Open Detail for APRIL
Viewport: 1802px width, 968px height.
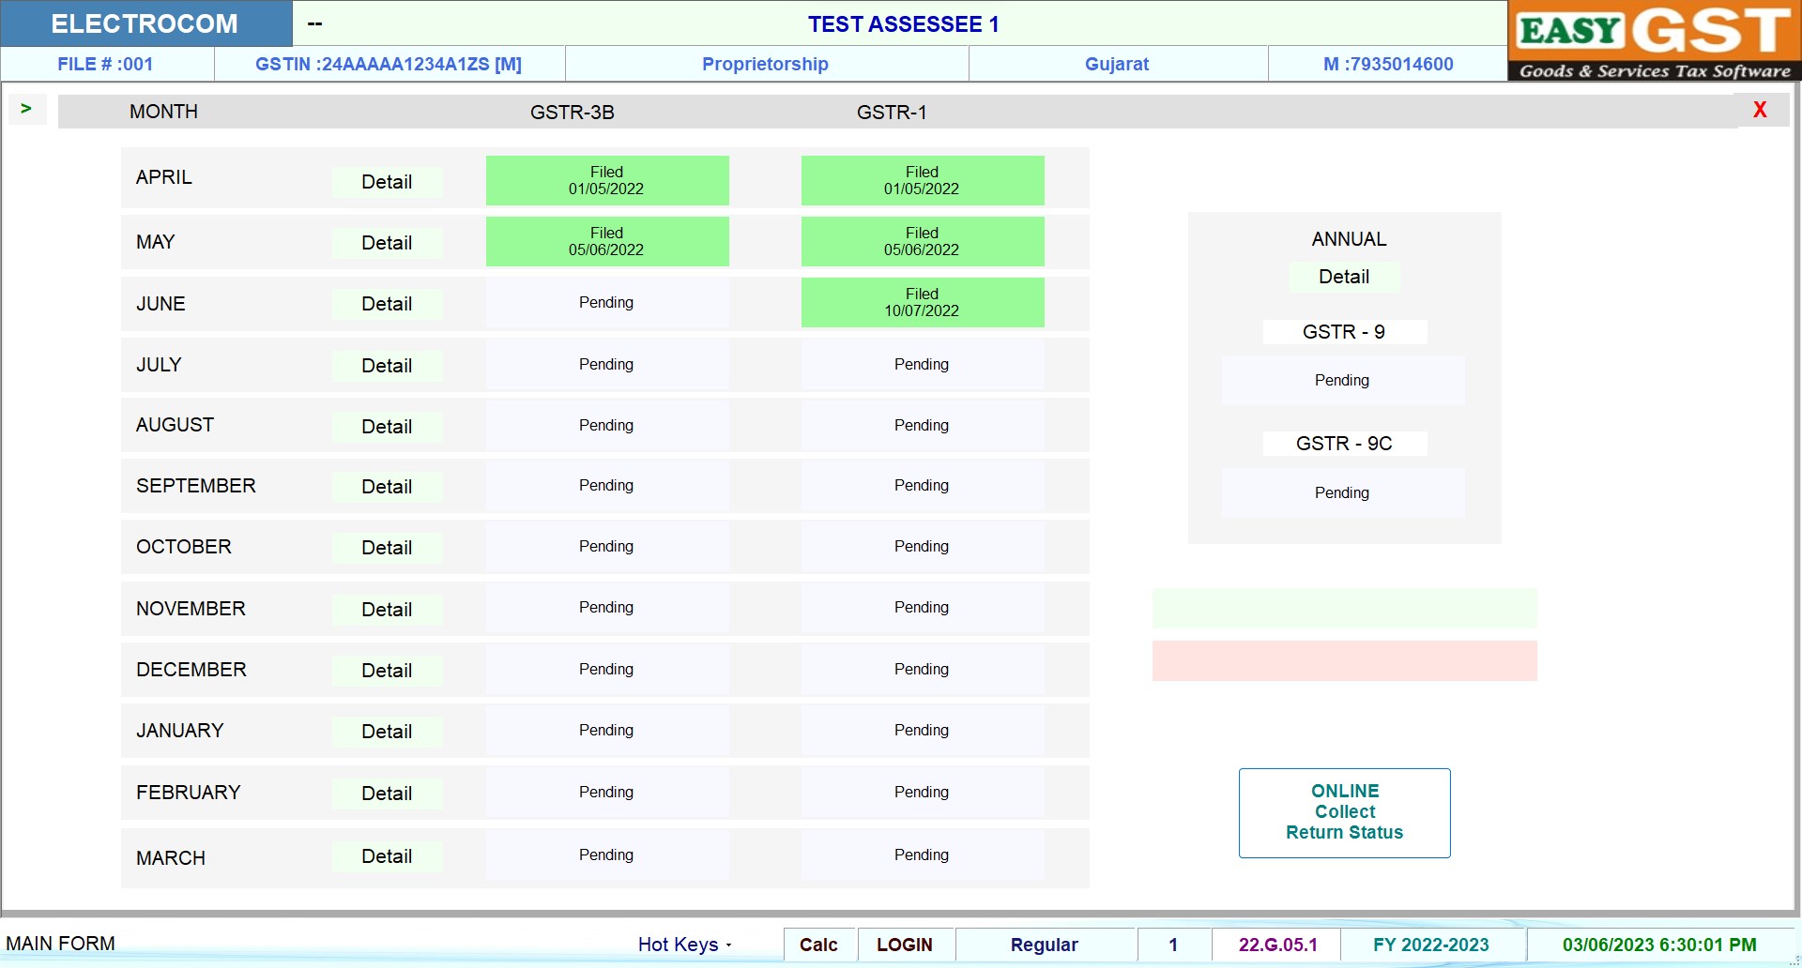pos(387,182)
